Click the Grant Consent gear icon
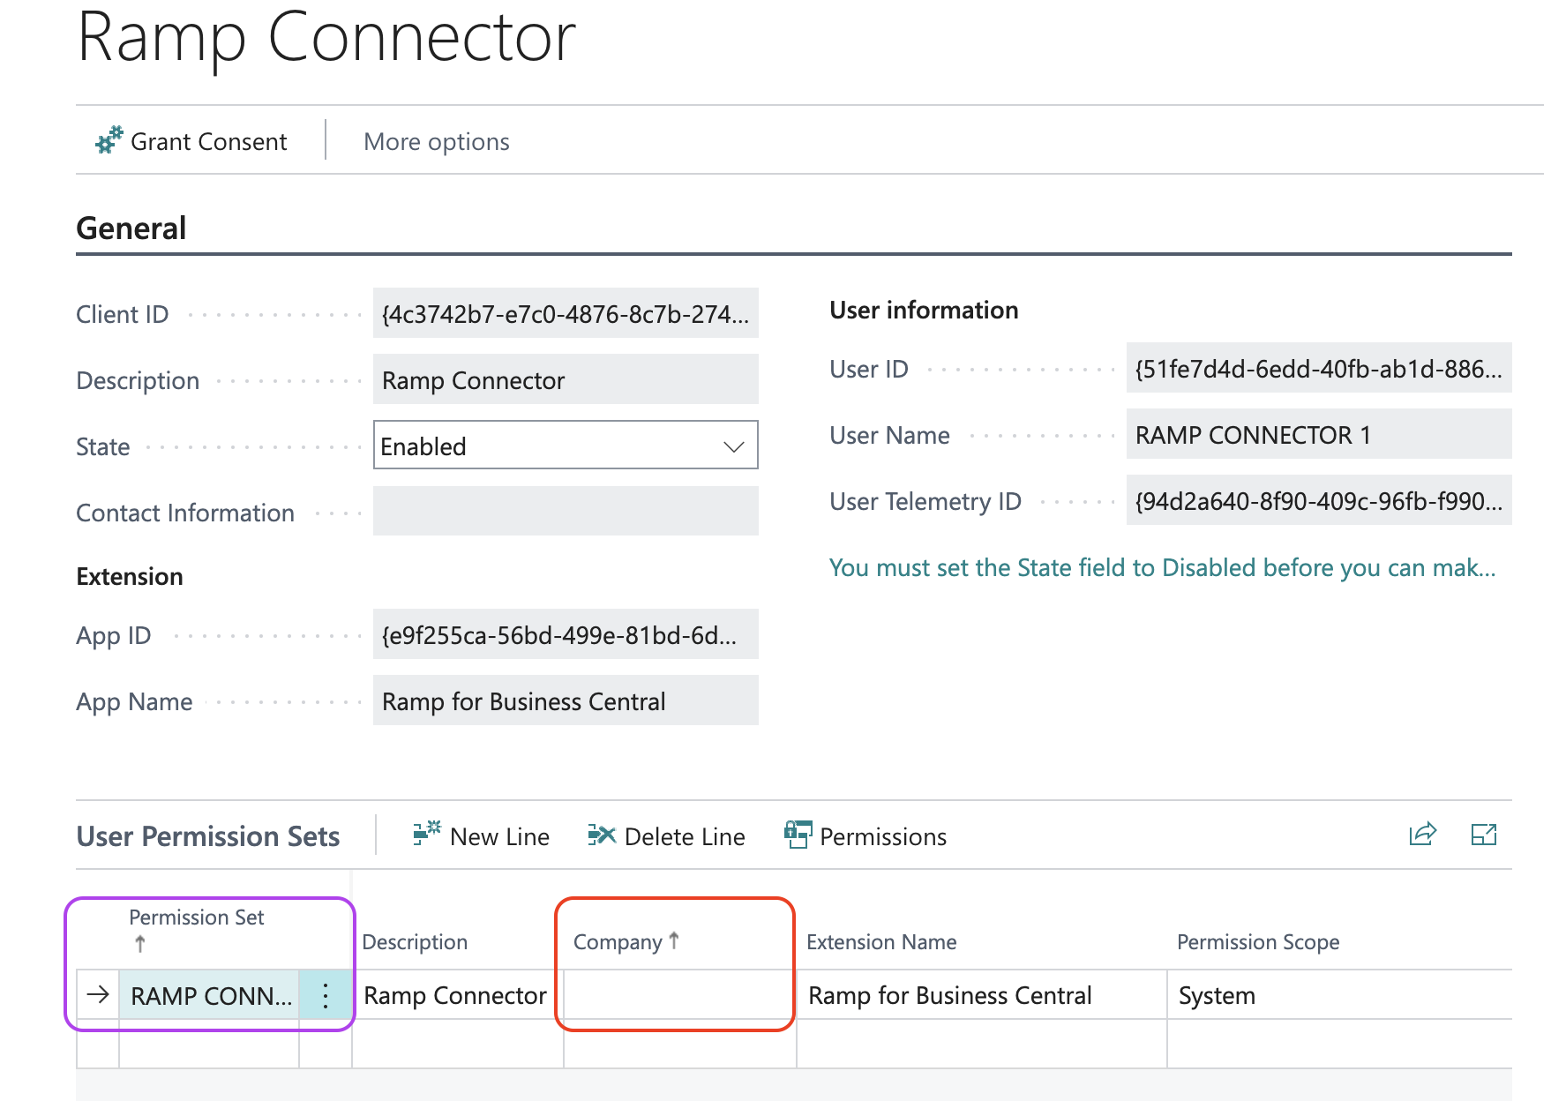This screenshot has width=1551, height=1101. click(x=109, y=140)
